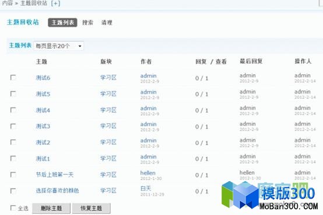Open the 测试5 topic link

[x=43, y=94]
